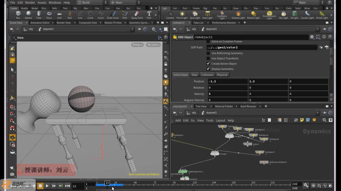
Task: Select the Curve shelf tool
Action: pos(101,15)
